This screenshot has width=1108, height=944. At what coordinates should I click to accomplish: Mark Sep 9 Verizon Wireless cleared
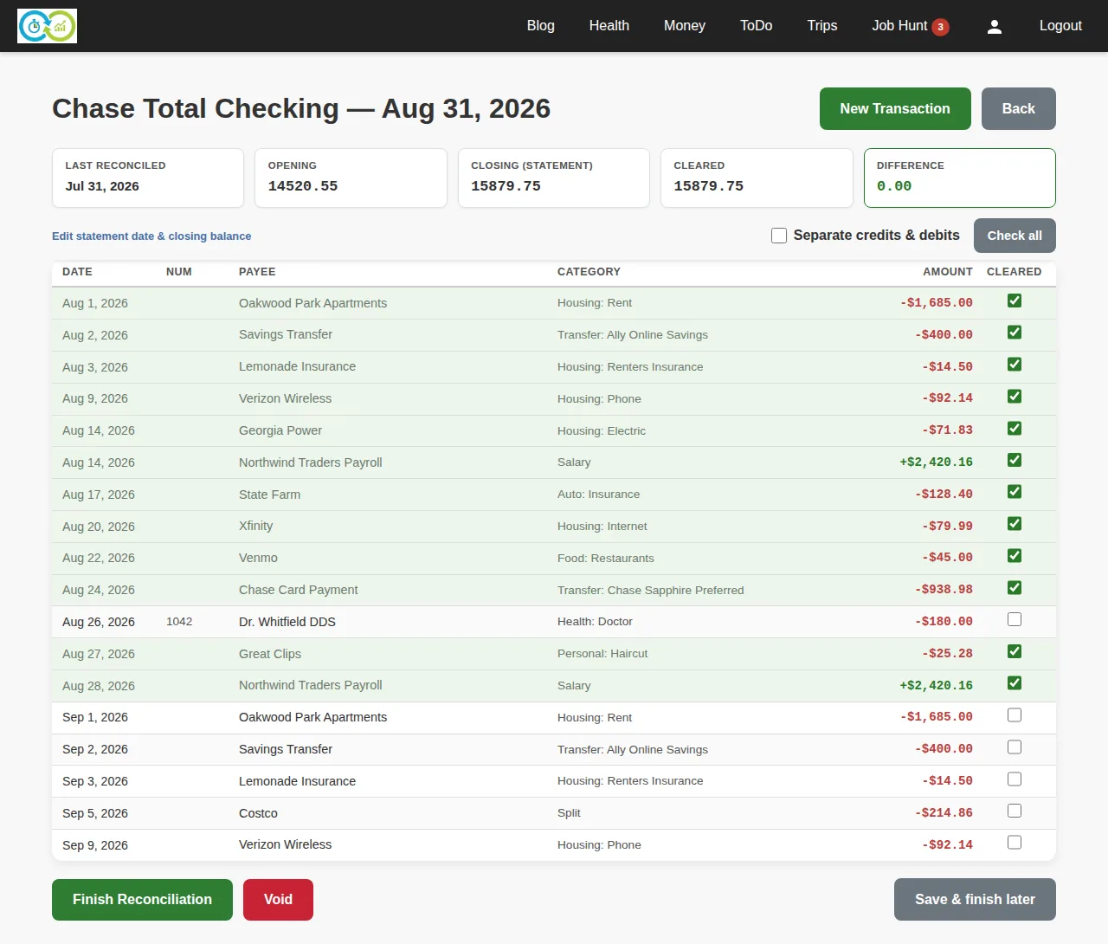(x=1015, y=843)
